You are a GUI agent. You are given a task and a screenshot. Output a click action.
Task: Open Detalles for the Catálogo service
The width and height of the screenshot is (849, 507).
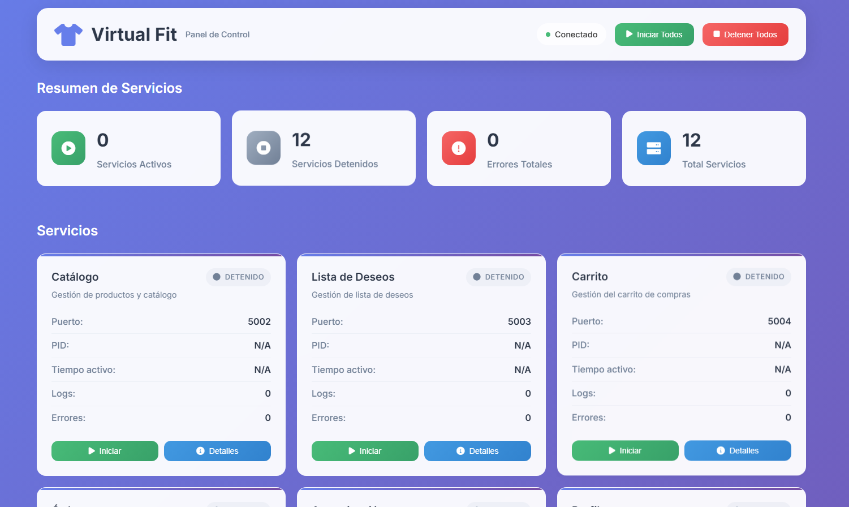coord(217,451)
